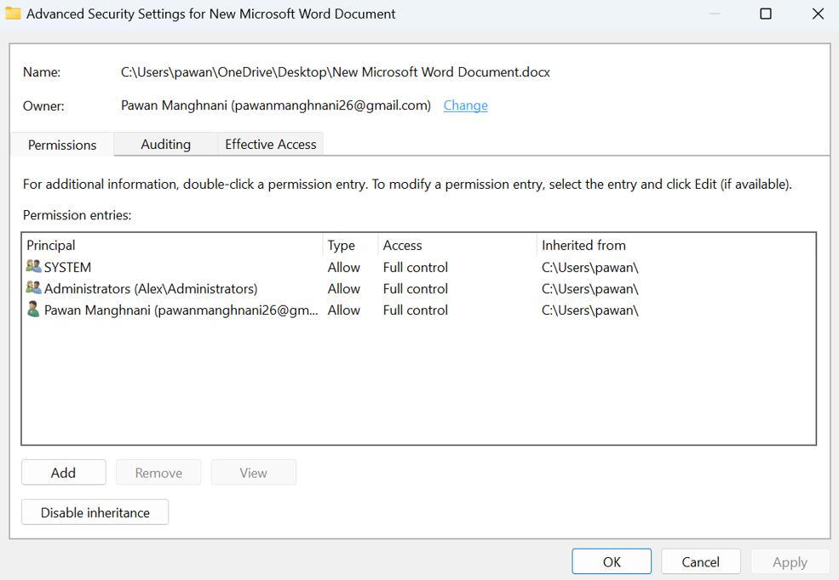Click the Access column header
Screen dimensions: 839x580
pos(402,245)
